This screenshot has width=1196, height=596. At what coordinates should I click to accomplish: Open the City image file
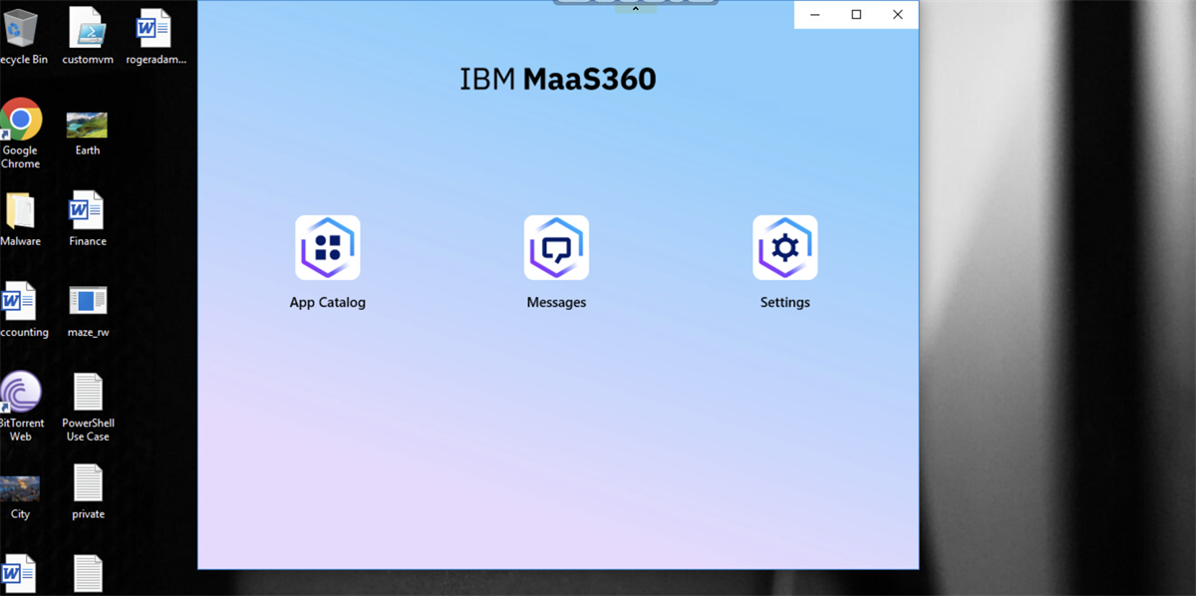[20, 483]
